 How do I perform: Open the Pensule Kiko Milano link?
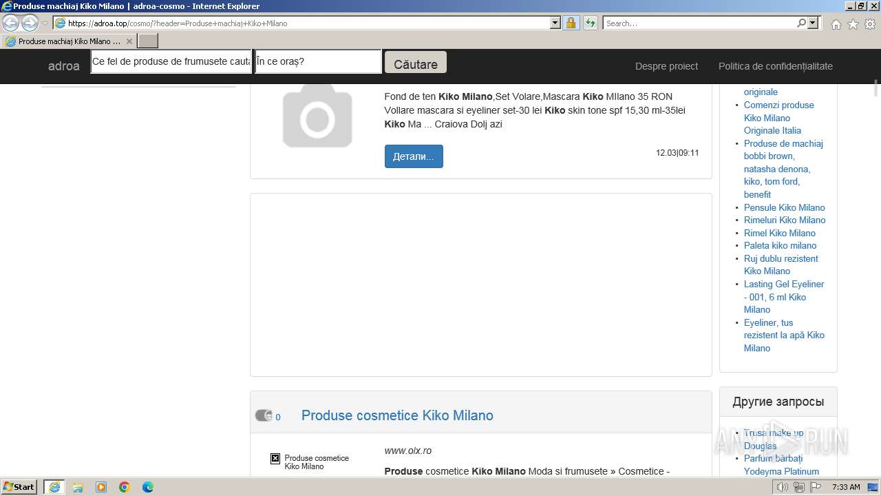pos(784,207)
